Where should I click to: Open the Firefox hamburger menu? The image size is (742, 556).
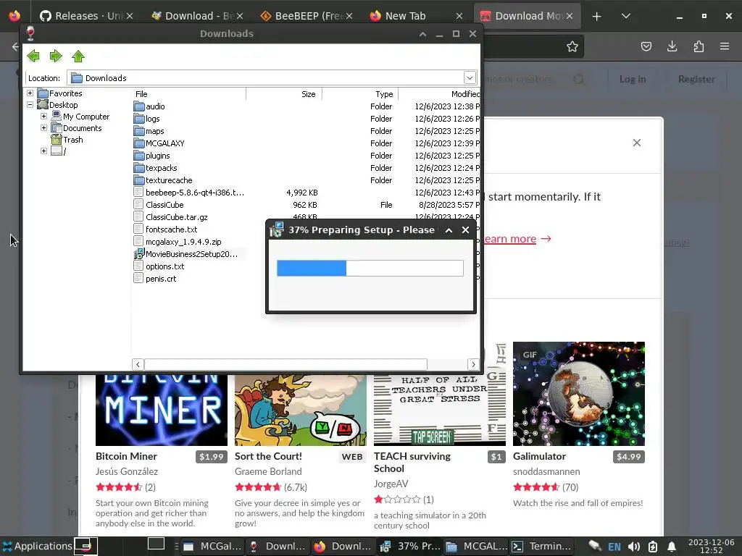(x=725, y=46)
